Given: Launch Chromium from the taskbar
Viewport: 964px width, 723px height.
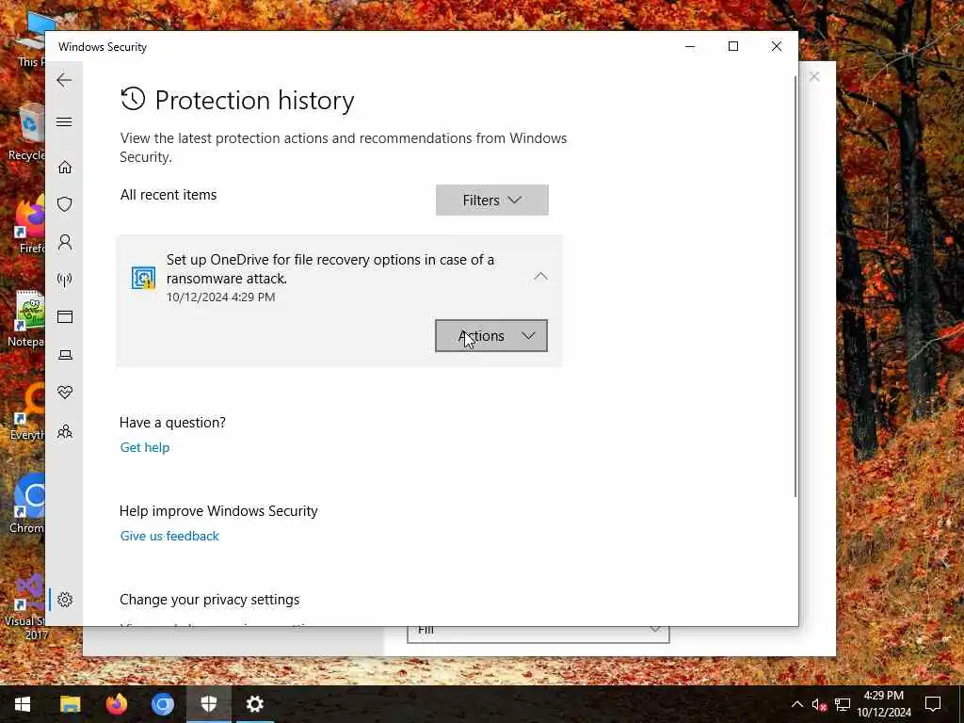Looking at the screenshot, I should (x=162, y=704).
